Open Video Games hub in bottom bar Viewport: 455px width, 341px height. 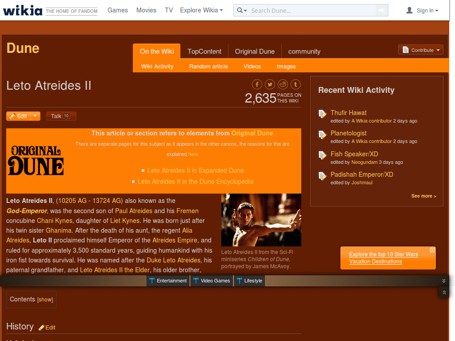point(212,281)
